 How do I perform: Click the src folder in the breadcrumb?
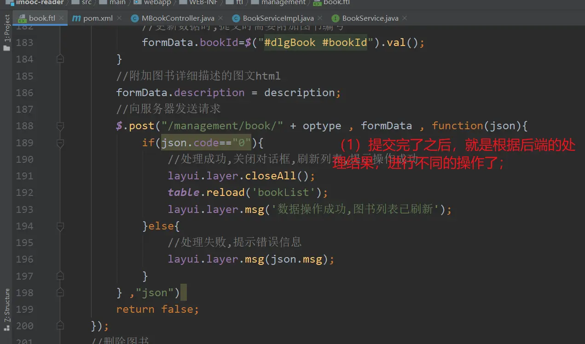pyautogui.click(x=81, y=2)
